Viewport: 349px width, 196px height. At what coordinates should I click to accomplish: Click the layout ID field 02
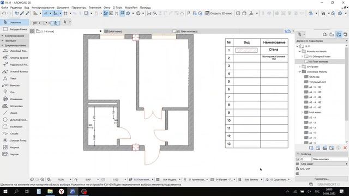(x=305, y=159)
